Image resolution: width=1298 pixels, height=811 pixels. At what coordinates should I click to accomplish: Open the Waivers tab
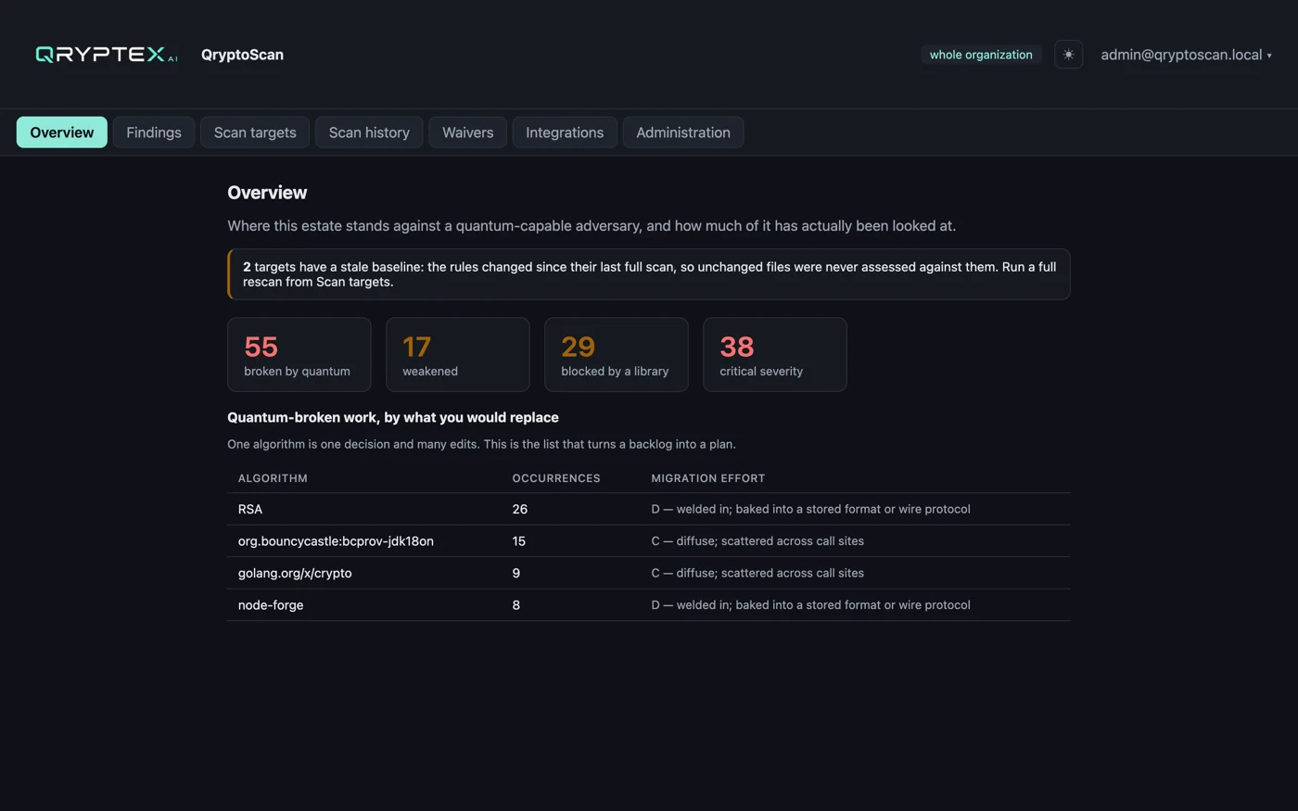pyautogui.click(x=467, y=133)
